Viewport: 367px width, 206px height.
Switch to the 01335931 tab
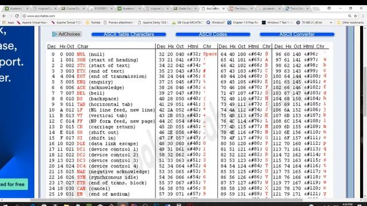[x=101, y=9]
